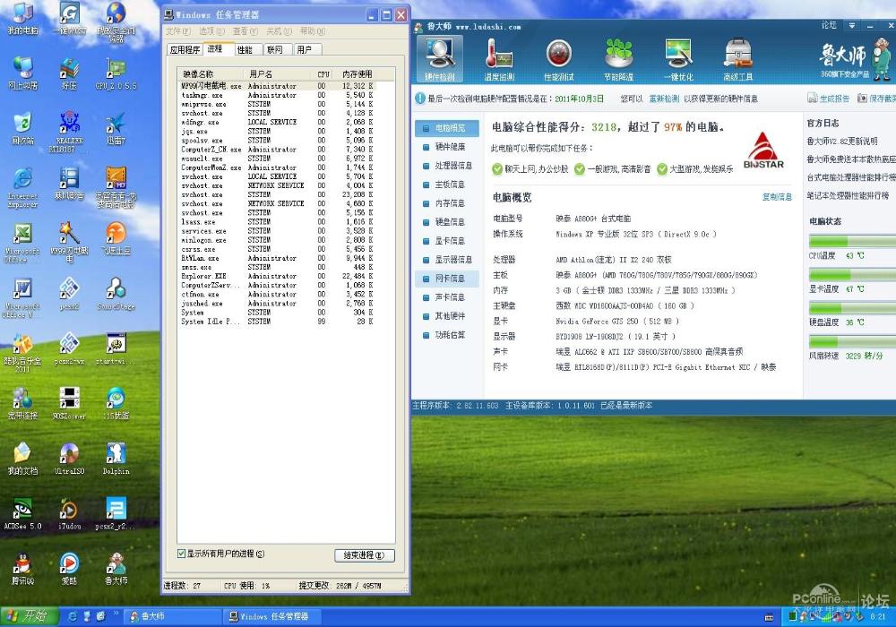
Task: Click 开始 Start button
Action: [x=30, y=616]
